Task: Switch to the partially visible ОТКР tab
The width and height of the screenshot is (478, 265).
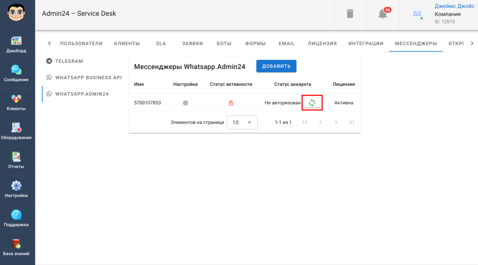Action: pos(456,44)
